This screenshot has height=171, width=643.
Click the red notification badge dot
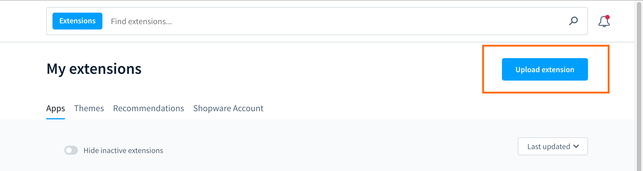click(x=607, y=17)
